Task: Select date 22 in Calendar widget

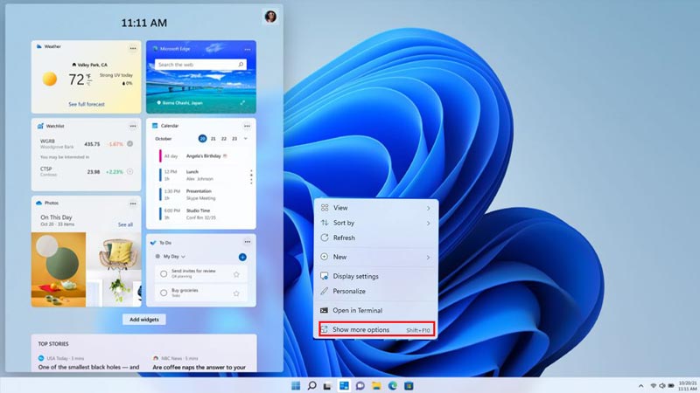Action: tap(224, 139)
